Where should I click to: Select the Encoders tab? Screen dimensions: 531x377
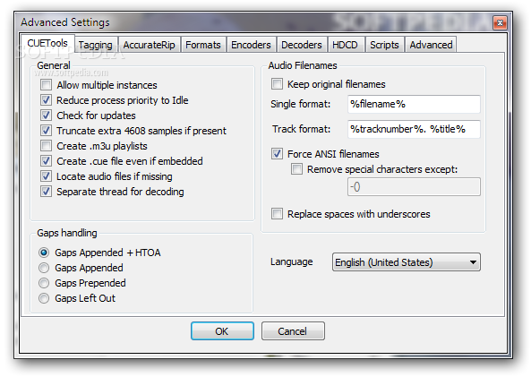coord(251,45)
